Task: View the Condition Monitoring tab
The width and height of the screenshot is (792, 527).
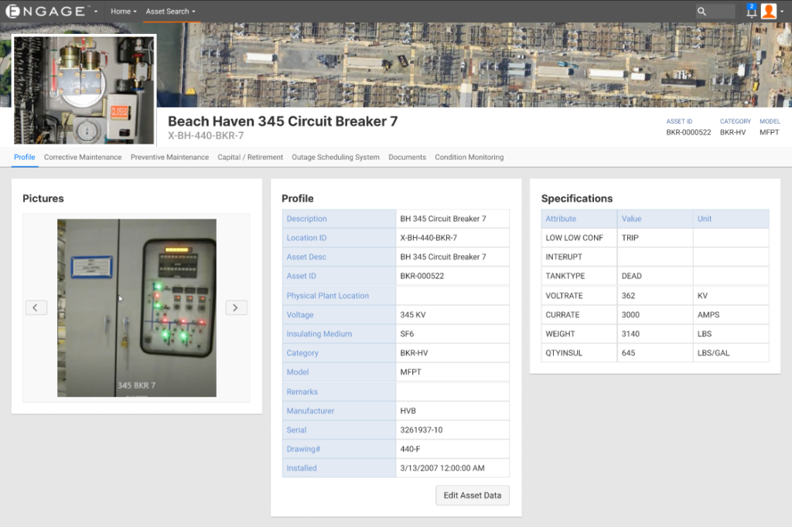Action: 469,157
